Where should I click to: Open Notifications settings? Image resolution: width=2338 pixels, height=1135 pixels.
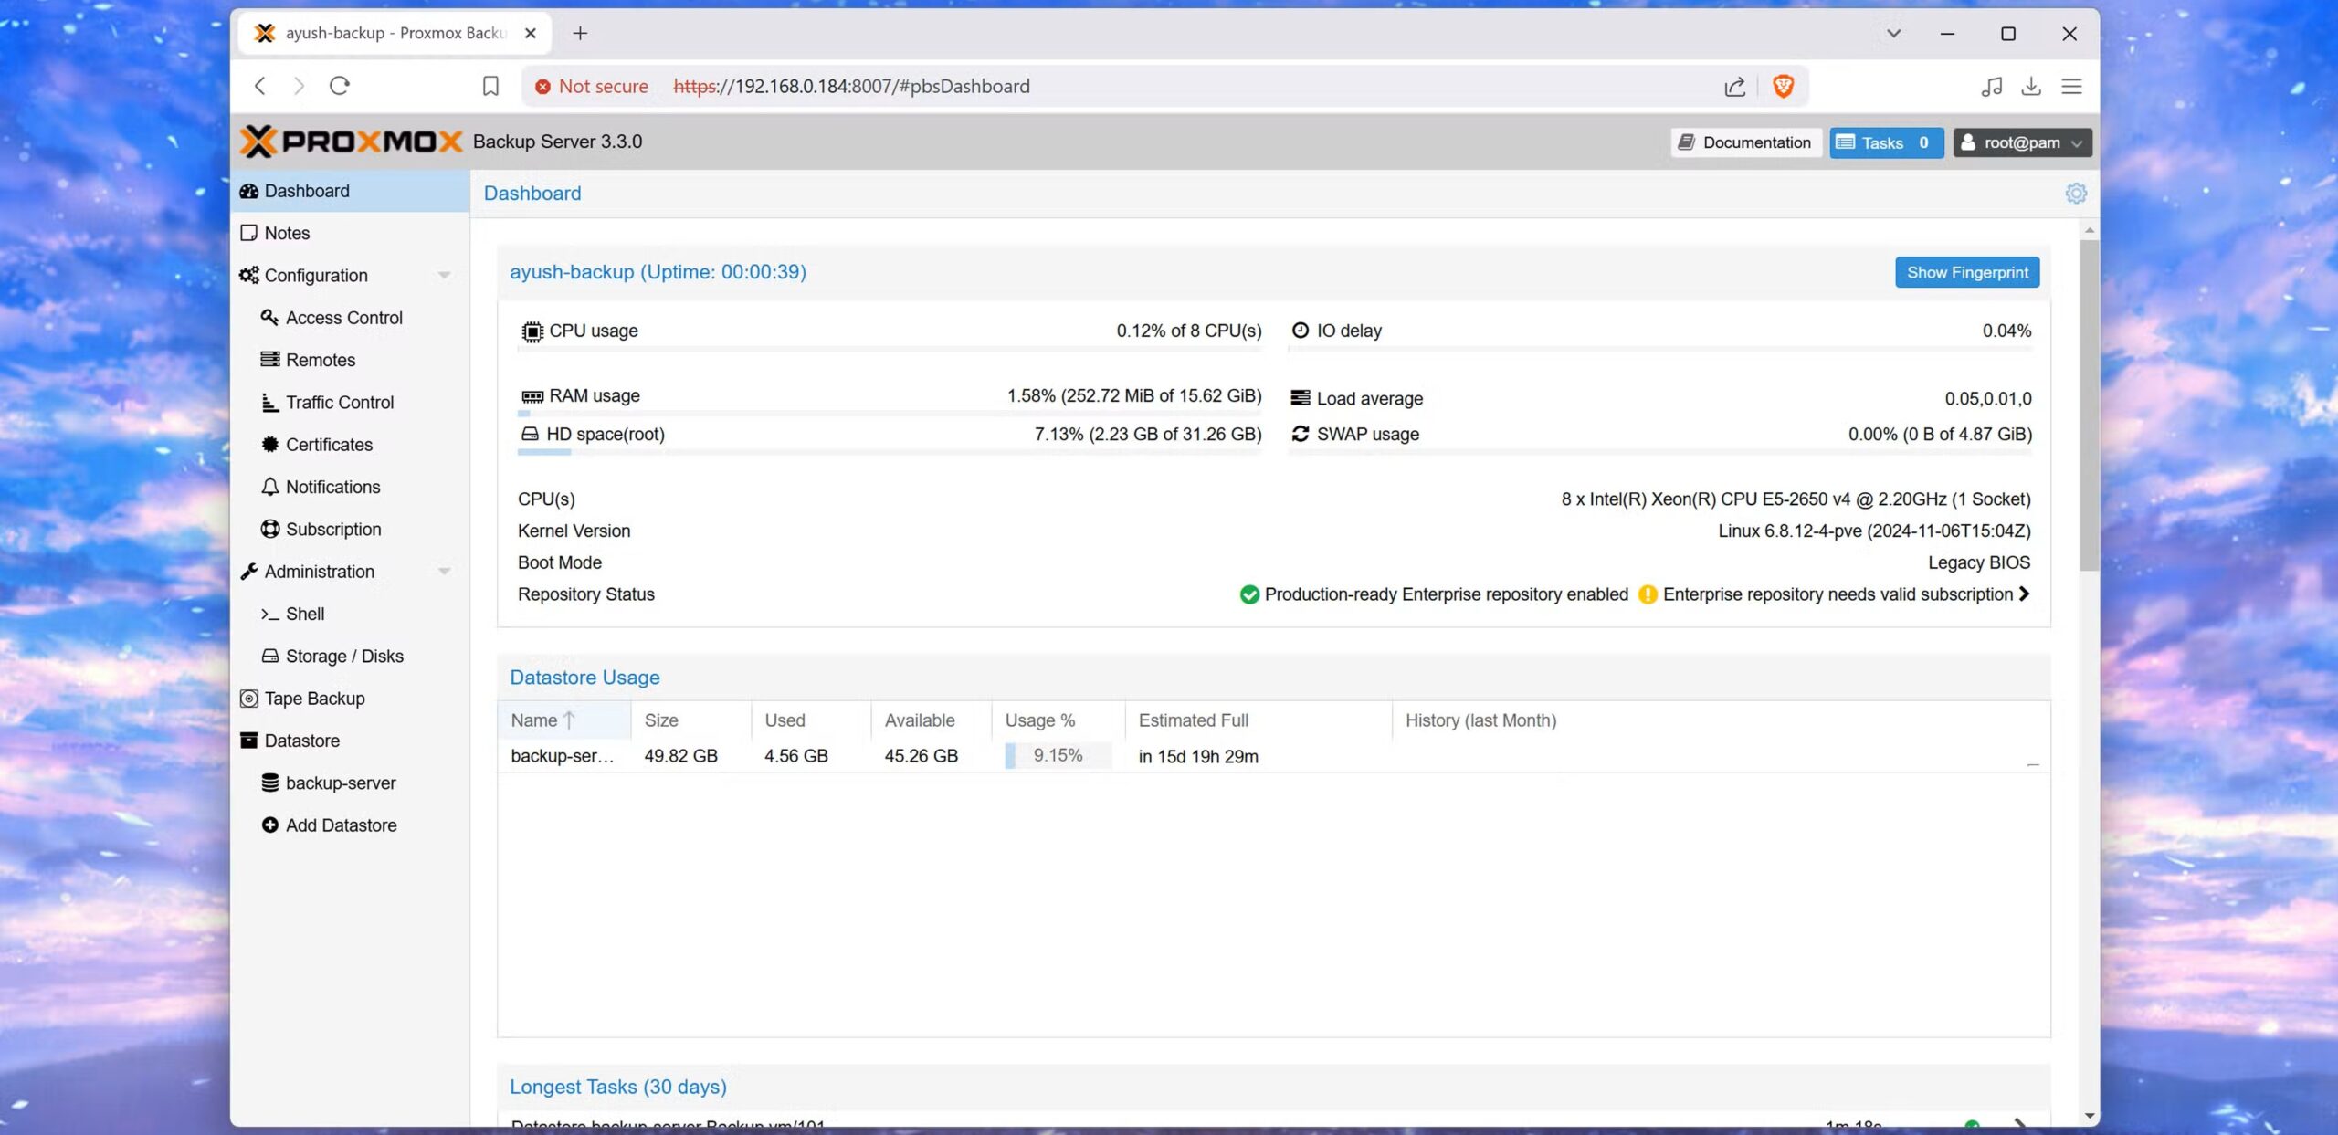[332, 487]
